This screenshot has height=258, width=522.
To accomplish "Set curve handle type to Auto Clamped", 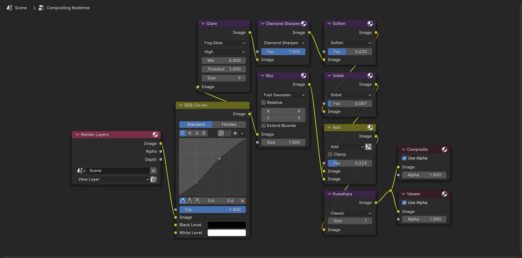I will pyautogui.click(x=197, y=201).
